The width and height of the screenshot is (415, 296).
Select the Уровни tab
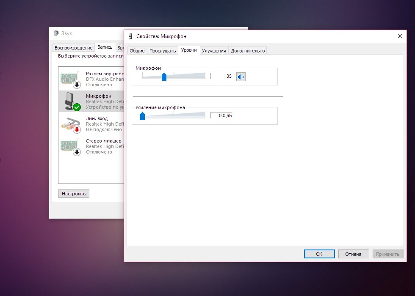[189, 50]
